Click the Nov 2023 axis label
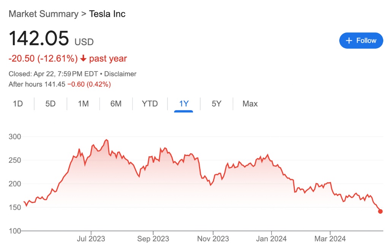This screenshot has width=389, height=251. pos(213,239)
